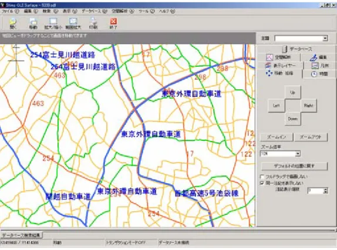Select the 範囲拡大 area zoom icon
Screen dimensions: 337x250
tap(73, 23)
